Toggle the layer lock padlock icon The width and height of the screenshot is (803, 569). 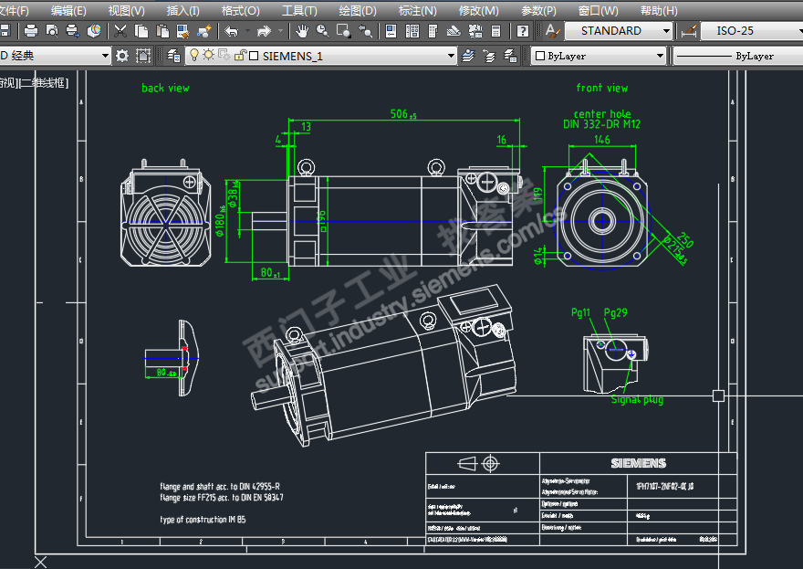click(239, 56)
